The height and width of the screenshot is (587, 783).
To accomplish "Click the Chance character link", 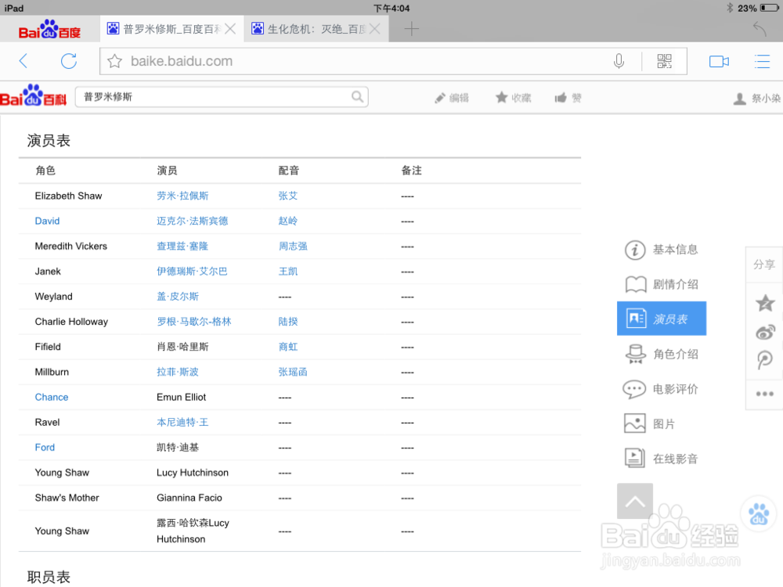I will [51, 397].
